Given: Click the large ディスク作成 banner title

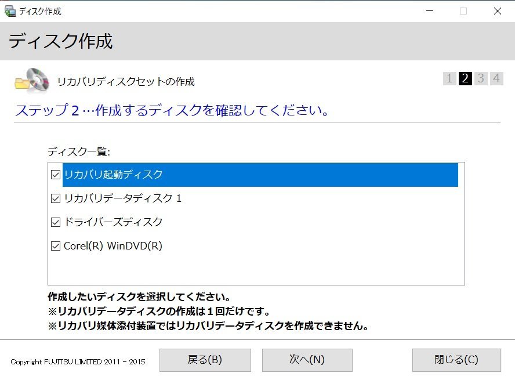Looking at the screenshot, I should tap(61, 41).
